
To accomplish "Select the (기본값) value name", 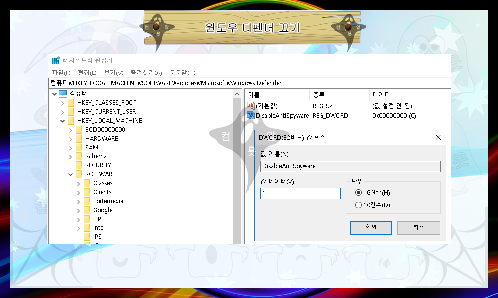I will coord(267,106).
